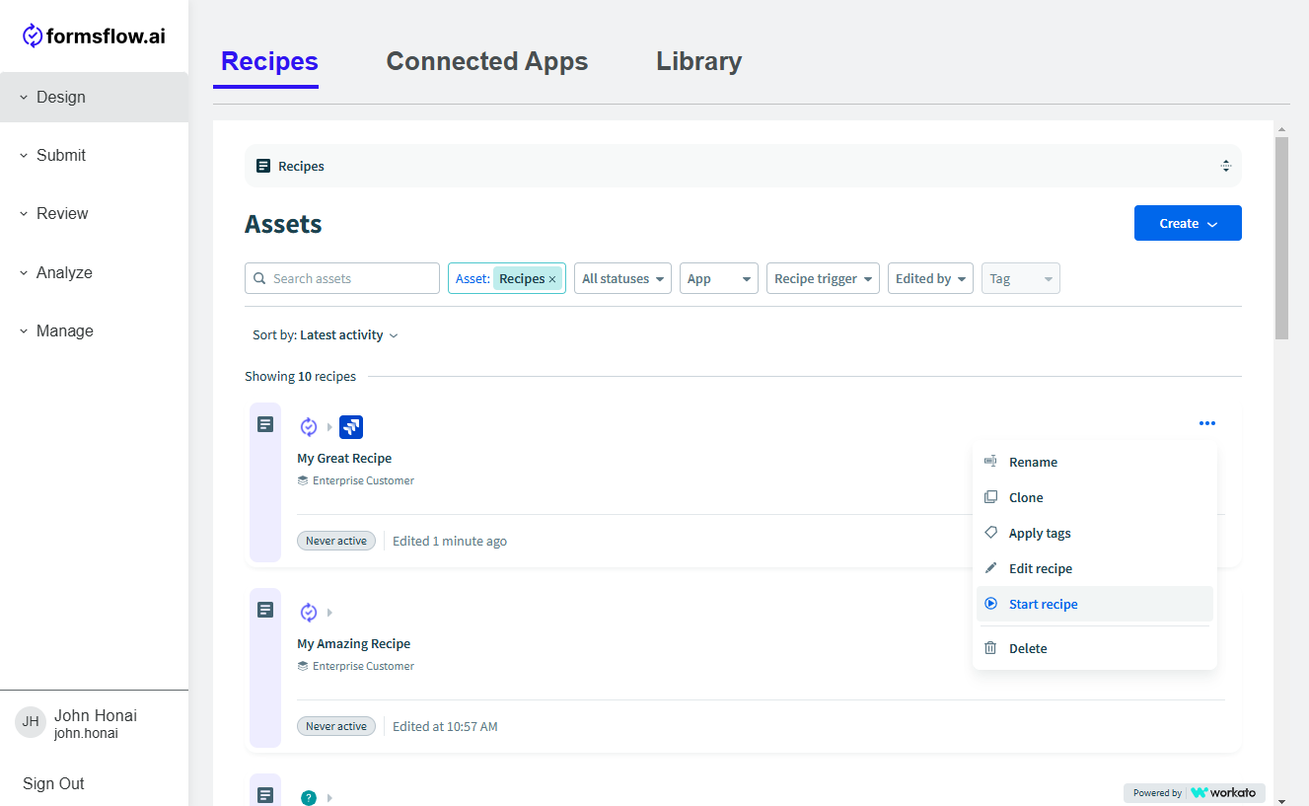Switch to the Library tab
Screen dimensions: 1309x806
point(698,61)
